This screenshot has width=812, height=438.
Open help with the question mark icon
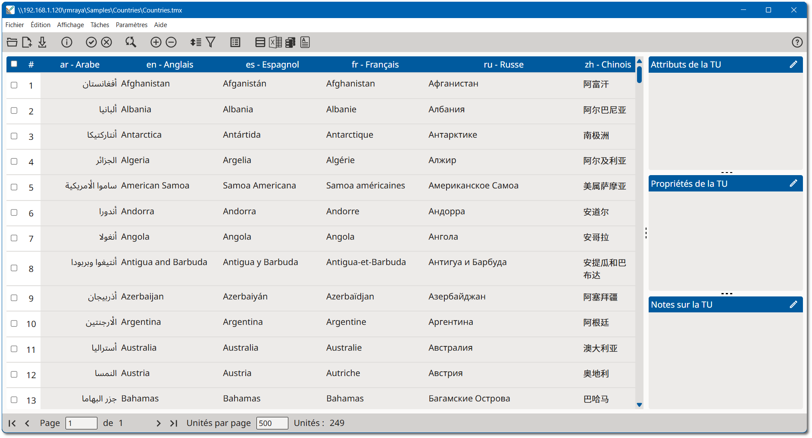(x=797, y=42)
